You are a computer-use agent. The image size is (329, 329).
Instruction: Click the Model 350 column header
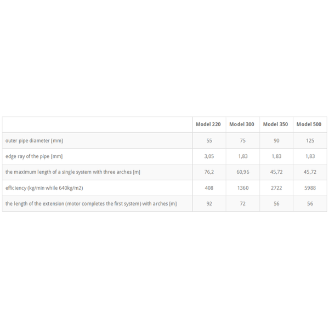point(275,124)
